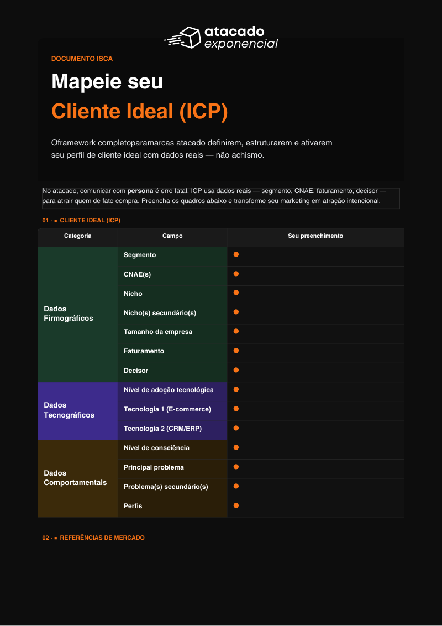Click the fill-in cell for Segmento

(315, 257)
